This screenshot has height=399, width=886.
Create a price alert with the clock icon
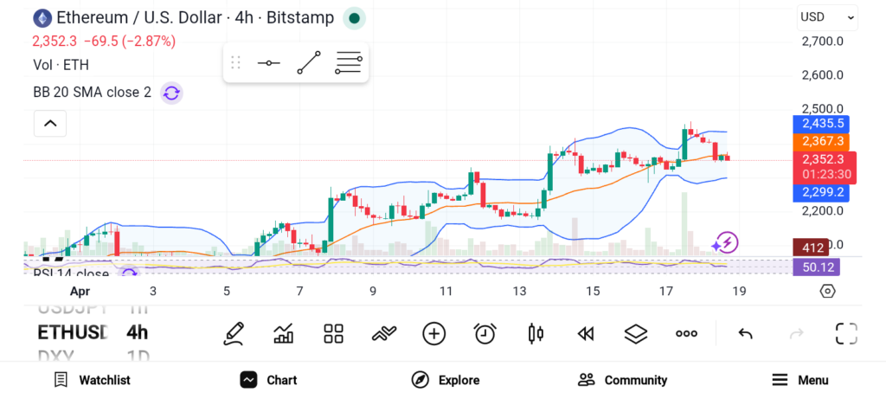(x=485, y=333)
